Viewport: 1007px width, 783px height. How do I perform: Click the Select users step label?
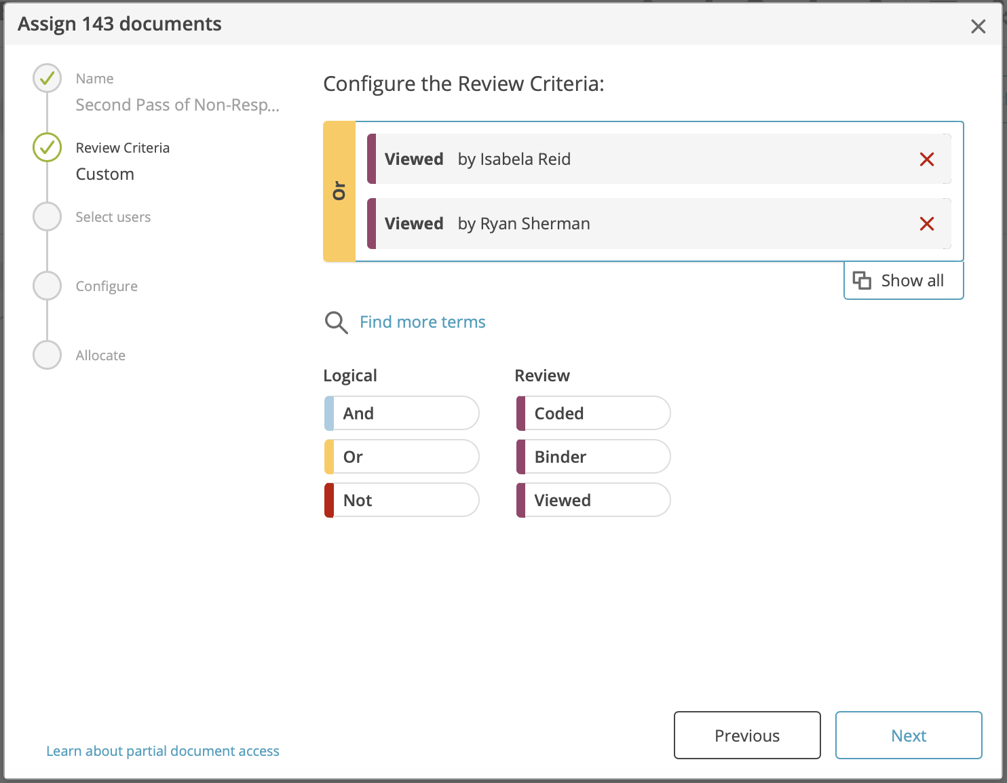click(113, 217)
